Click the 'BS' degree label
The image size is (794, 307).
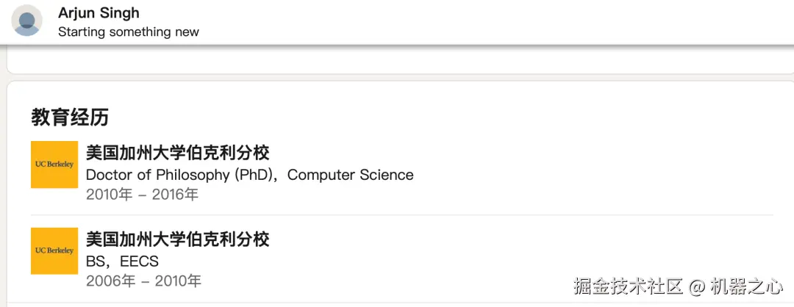click(95, 261)
